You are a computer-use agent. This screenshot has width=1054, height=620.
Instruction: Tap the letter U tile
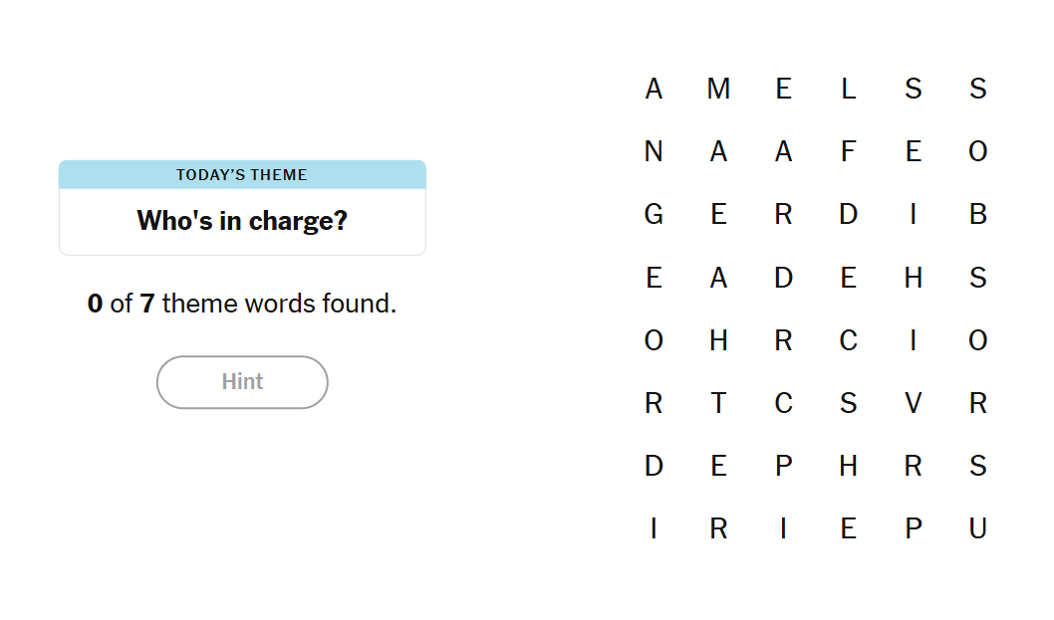coord(977,528)
